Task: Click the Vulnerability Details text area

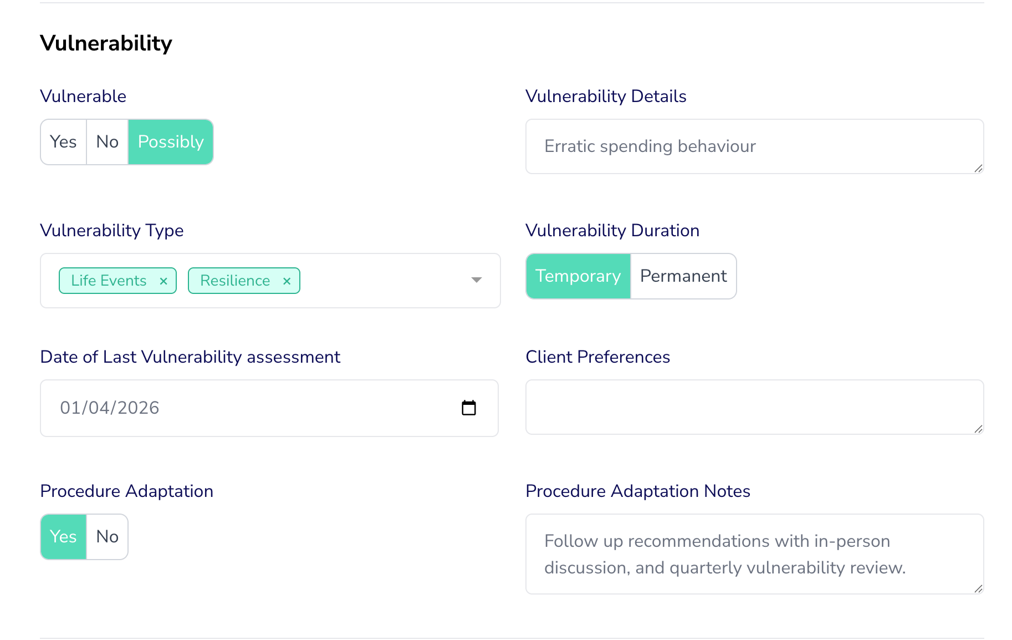Action: click(754, 146)
